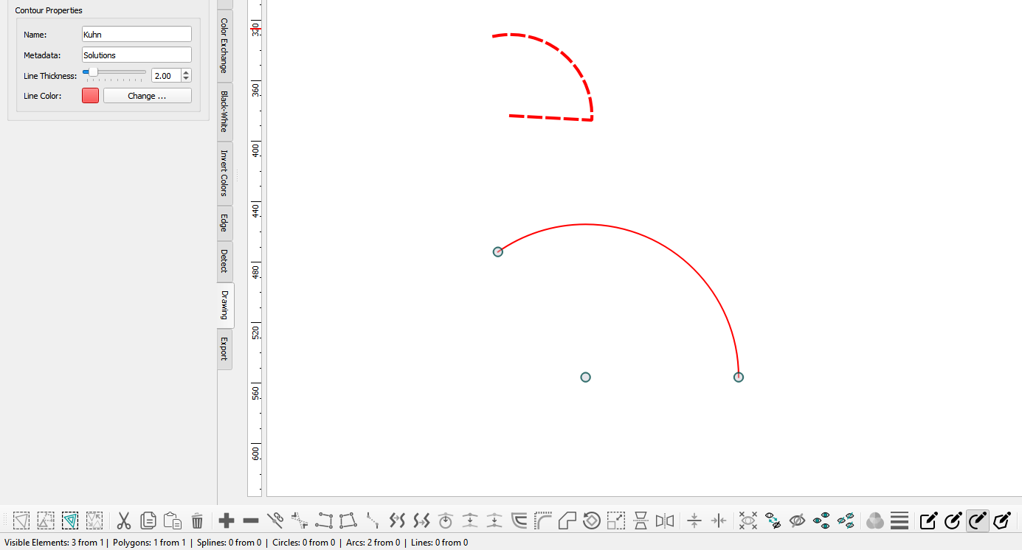This screenshot has width=1022, height=550.
Task: Toggle the swap visibility eye icon
Action: [x=773, y=521]
